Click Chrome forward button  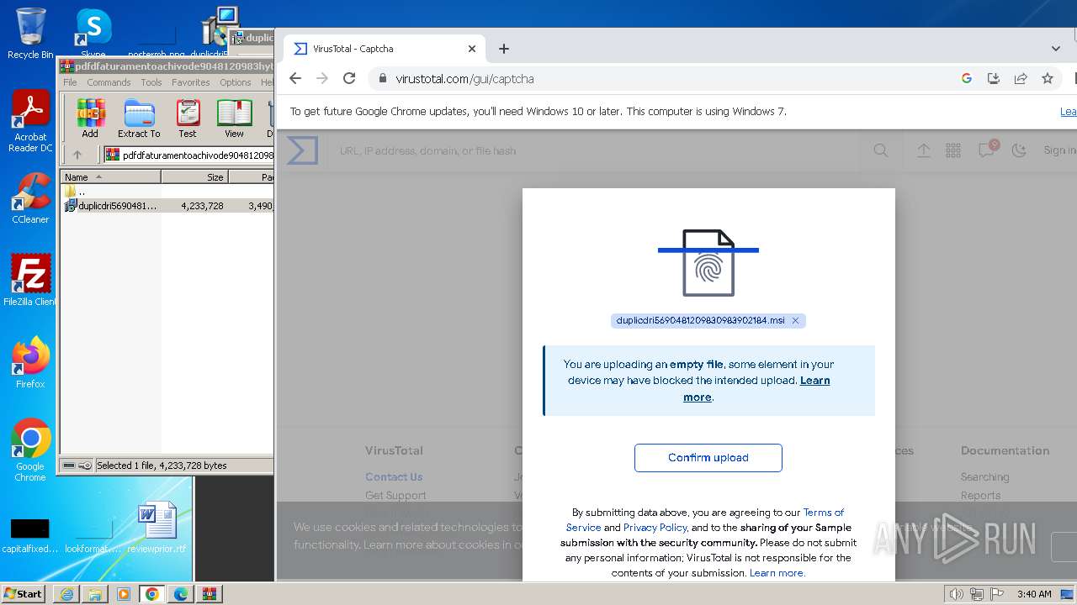[322, 78]
